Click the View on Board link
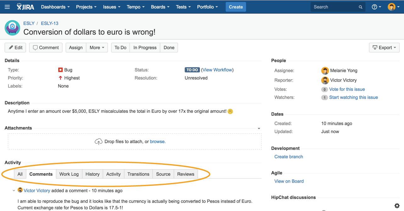Image resolution: width=404 pixels, height=211 pixels. (289, 181)
